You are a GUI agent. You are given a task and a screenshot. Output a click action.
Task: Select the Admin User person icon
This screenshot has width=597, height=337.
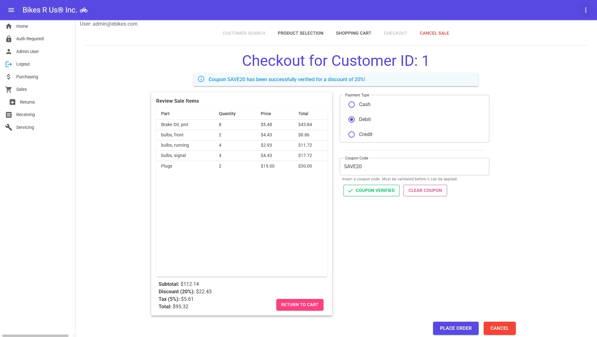pyautogui.click(x=9, y=51)
